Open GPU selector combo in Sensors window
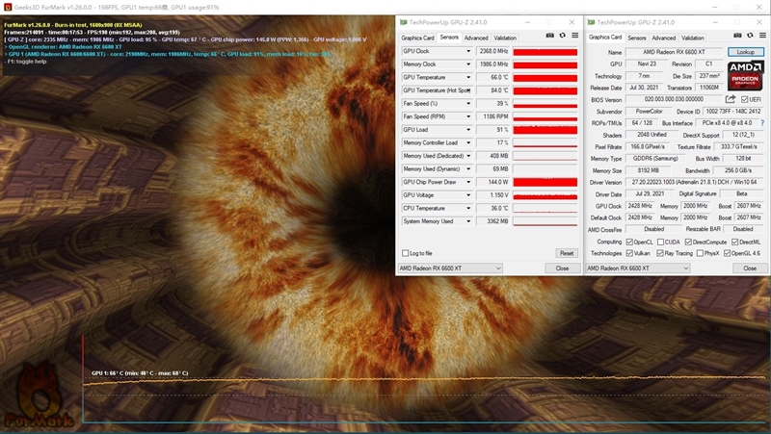Screen dimensions: 771x434 (x=450, y=268)
